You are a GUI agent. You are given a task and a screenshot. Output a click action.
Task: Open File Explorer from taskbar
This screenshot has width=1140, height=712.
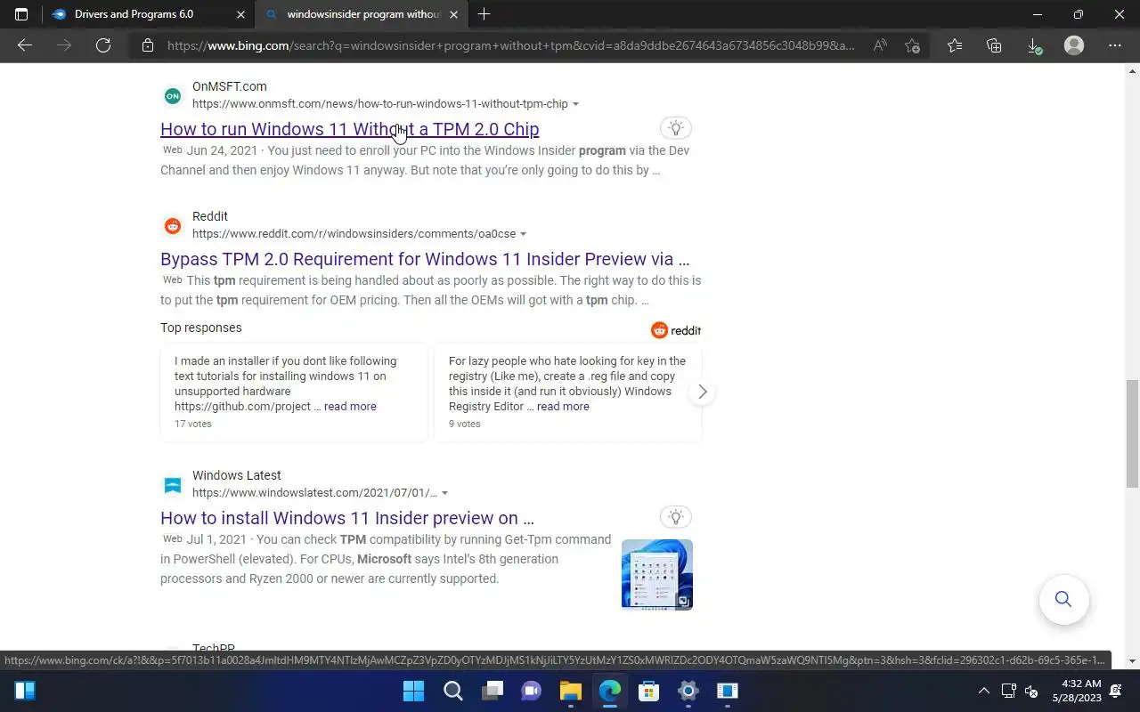point(571,691)
